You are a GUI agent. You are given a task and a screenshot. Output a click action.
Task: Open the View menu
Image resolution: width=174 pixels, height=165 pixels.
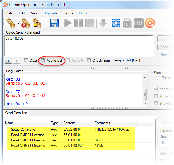coord(35,13)
